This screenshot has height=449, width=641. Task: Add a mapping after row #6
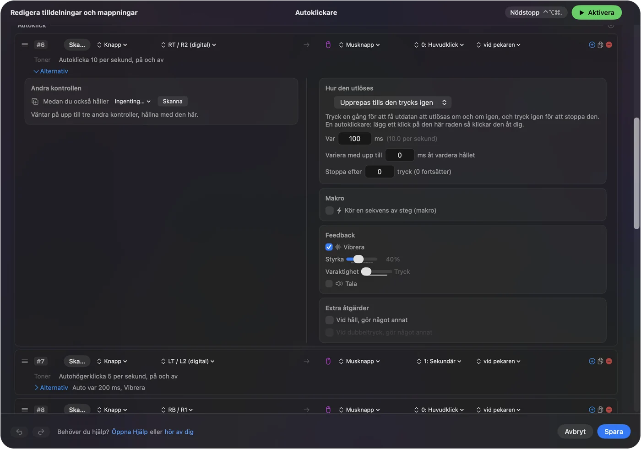coord(592,45)
